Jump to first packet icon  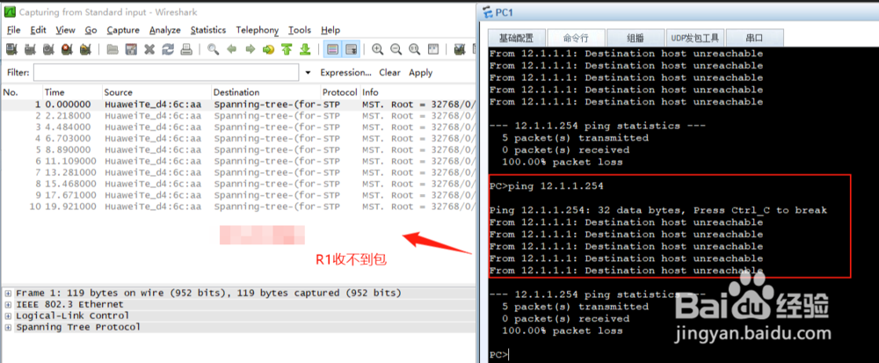point(287,49)
